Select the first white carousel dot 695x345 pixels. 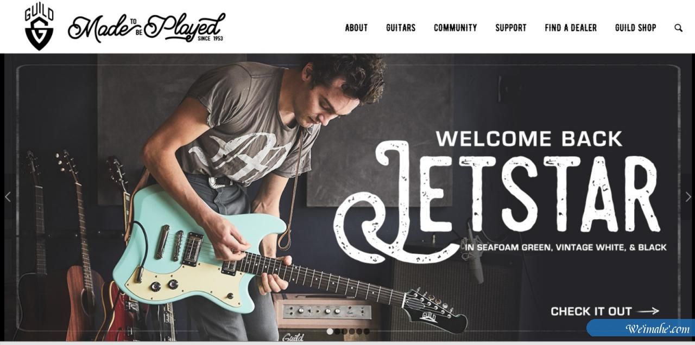click(x=330, y=331)
